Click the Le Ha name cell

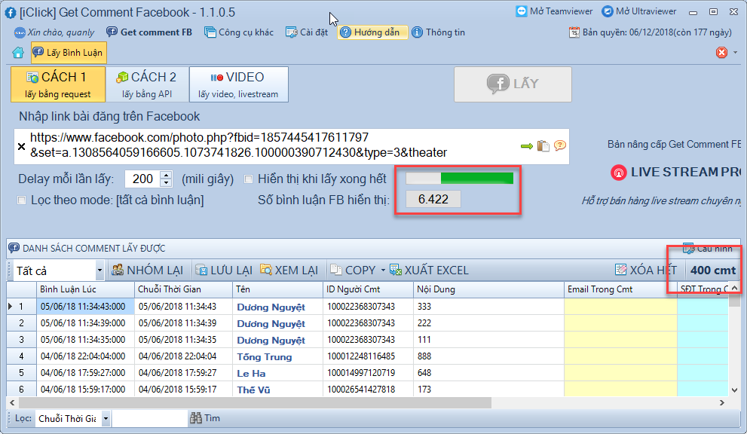[277, 373]
